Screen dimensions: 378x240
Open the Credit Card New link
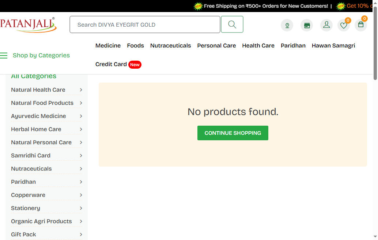(x=118, y=64)
